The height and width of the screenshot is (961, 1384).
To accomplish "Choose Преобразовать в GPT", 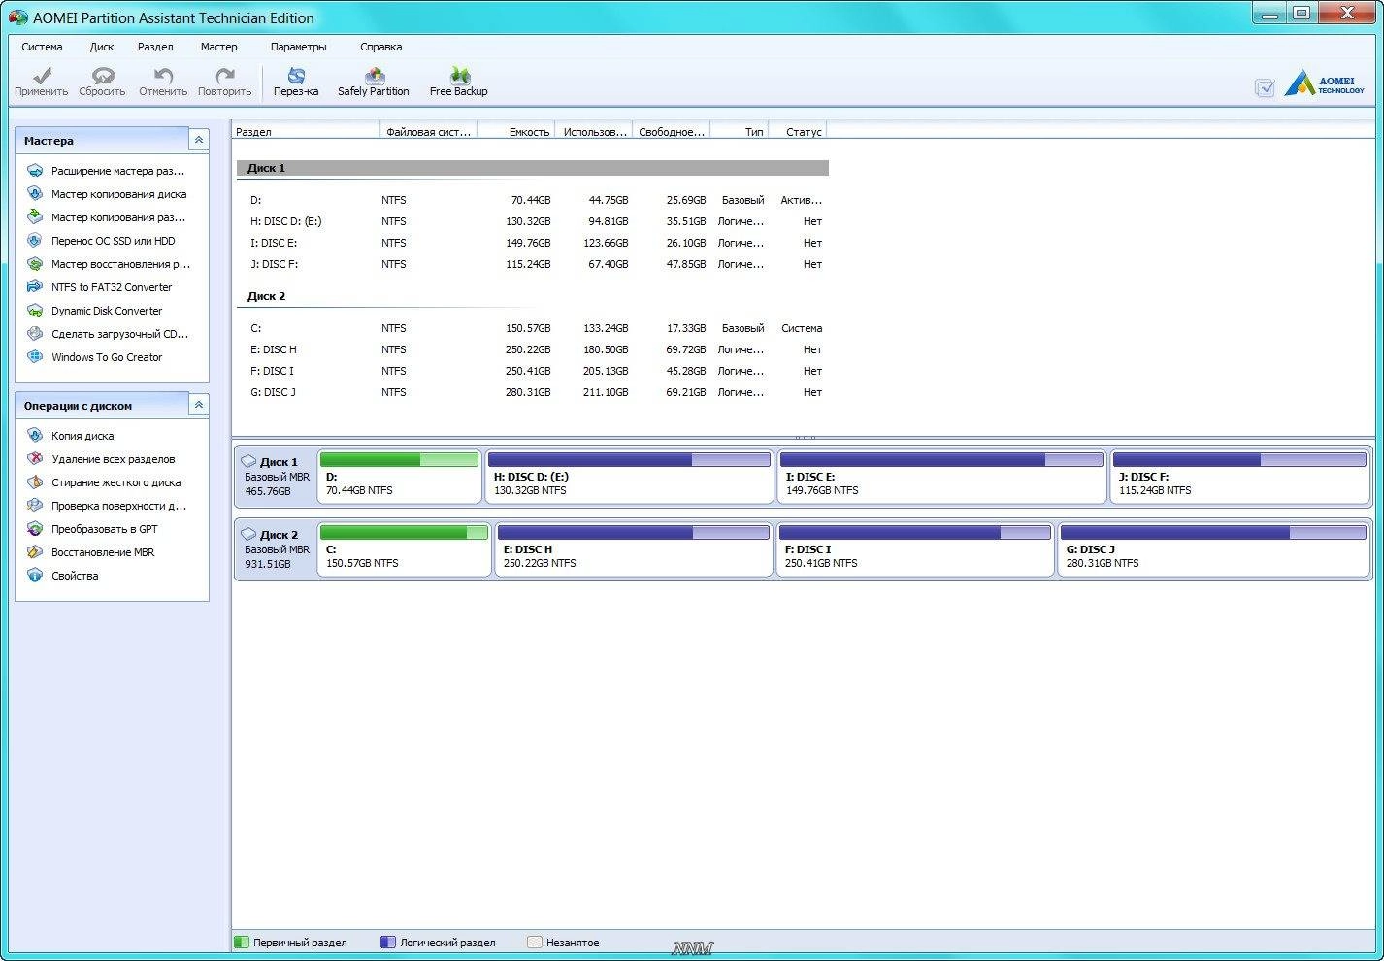I will (x=92, y=529).
